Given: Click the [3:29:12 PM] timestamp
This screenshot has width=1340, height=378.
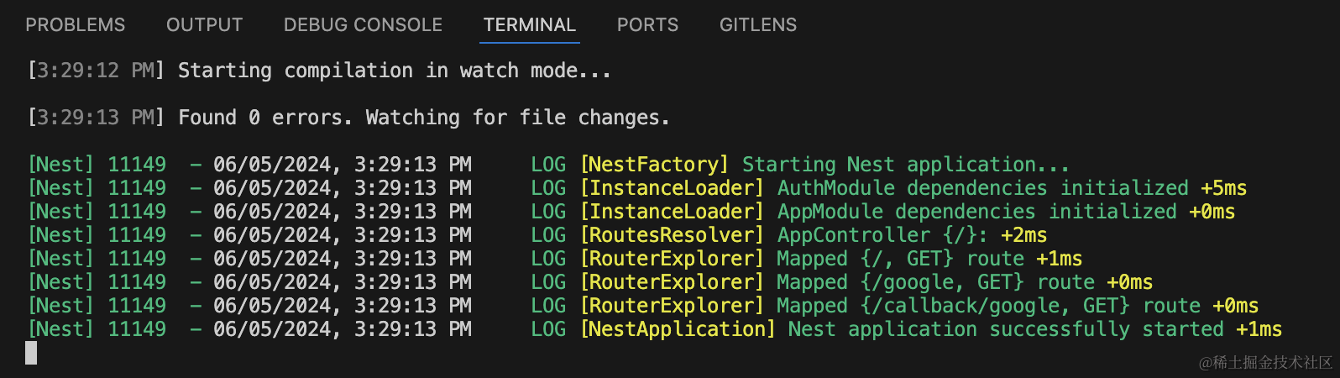Looking at the screenshot, I should (x=97, y=71).
